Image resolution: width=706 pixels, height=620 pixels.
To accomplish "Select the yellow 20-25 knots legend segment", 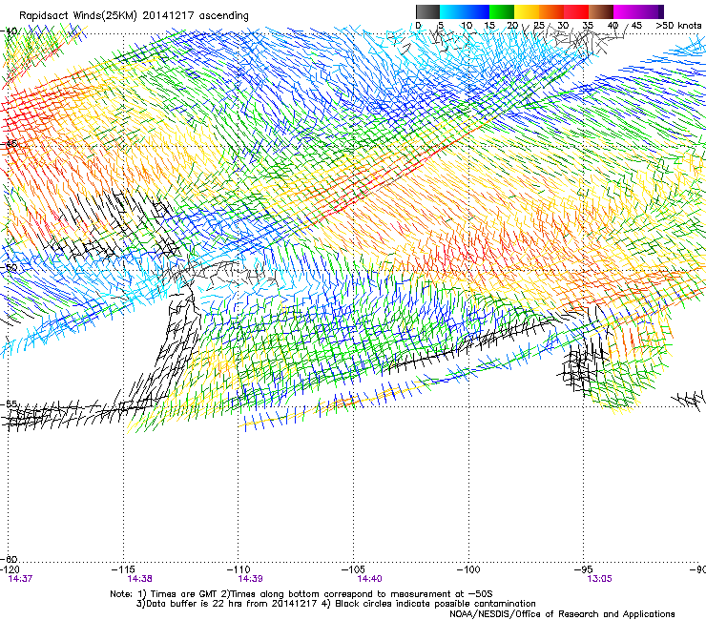I will click(527, 11).
